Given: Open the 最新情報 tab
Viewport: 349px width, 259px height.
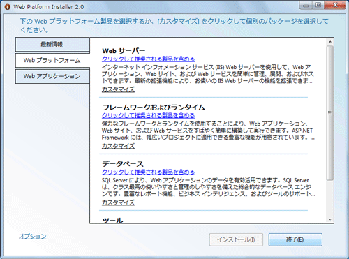Looking at the screenshot, I should 52,44.
